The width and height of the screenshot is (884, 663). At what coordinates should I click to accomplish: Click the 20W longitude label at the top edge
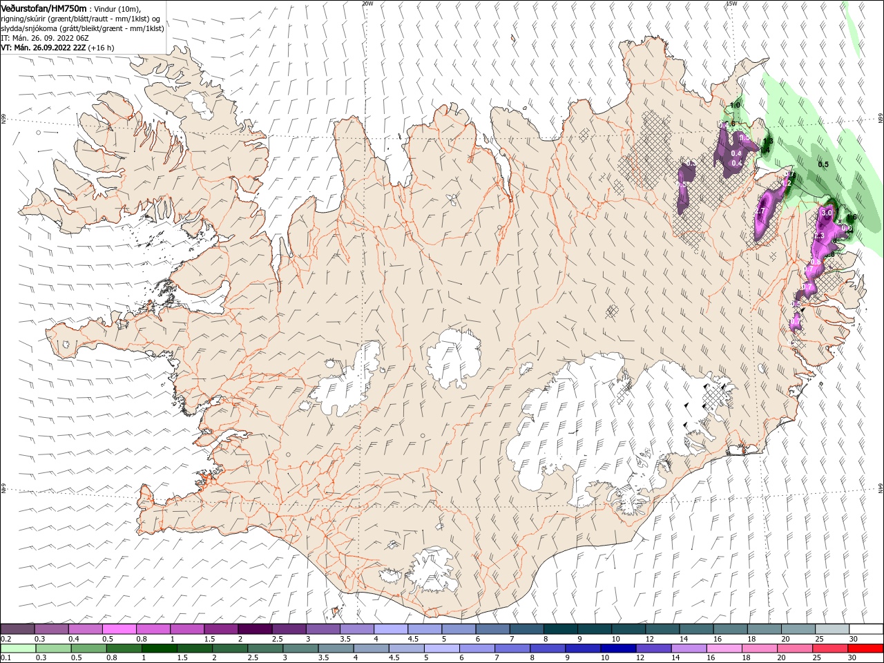coord(367,3)
